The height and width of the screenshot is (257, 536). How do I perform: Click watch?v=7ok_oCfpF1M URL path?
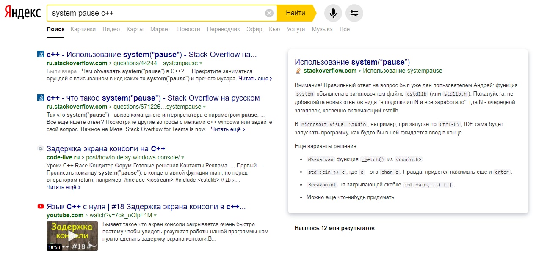[x=121, y=216]
